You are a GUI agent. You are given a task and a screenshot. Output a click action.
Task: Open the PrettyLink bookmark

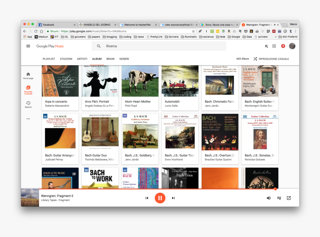[154, 37]
